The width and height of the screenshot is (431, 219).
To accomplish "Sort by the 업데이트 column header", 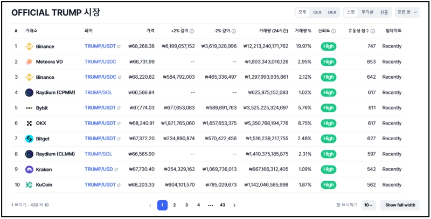I will [393, 31].
